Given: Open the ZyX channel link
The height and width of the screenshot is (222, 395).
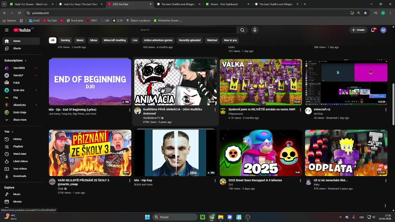Looking at the screenshot, I should tap(231, 184).
